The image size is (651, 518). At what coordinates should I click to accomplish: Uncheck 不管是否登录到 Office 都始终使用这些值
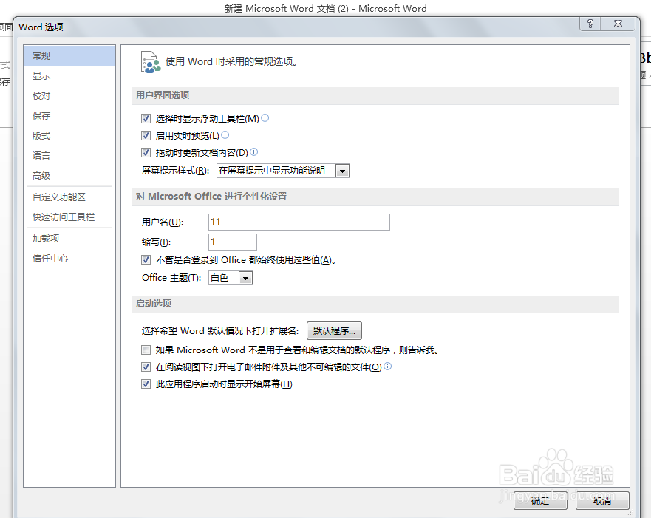pos(146,259)
